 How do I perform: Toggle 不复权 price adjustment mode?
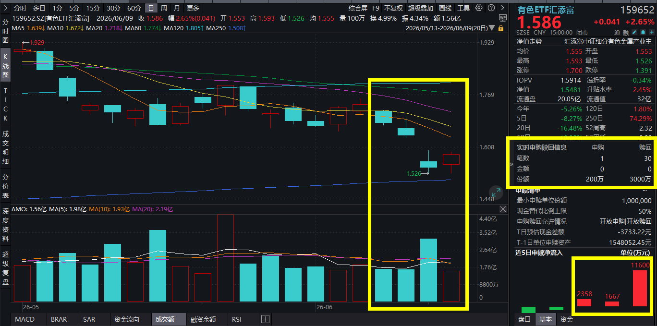(393, 8)
